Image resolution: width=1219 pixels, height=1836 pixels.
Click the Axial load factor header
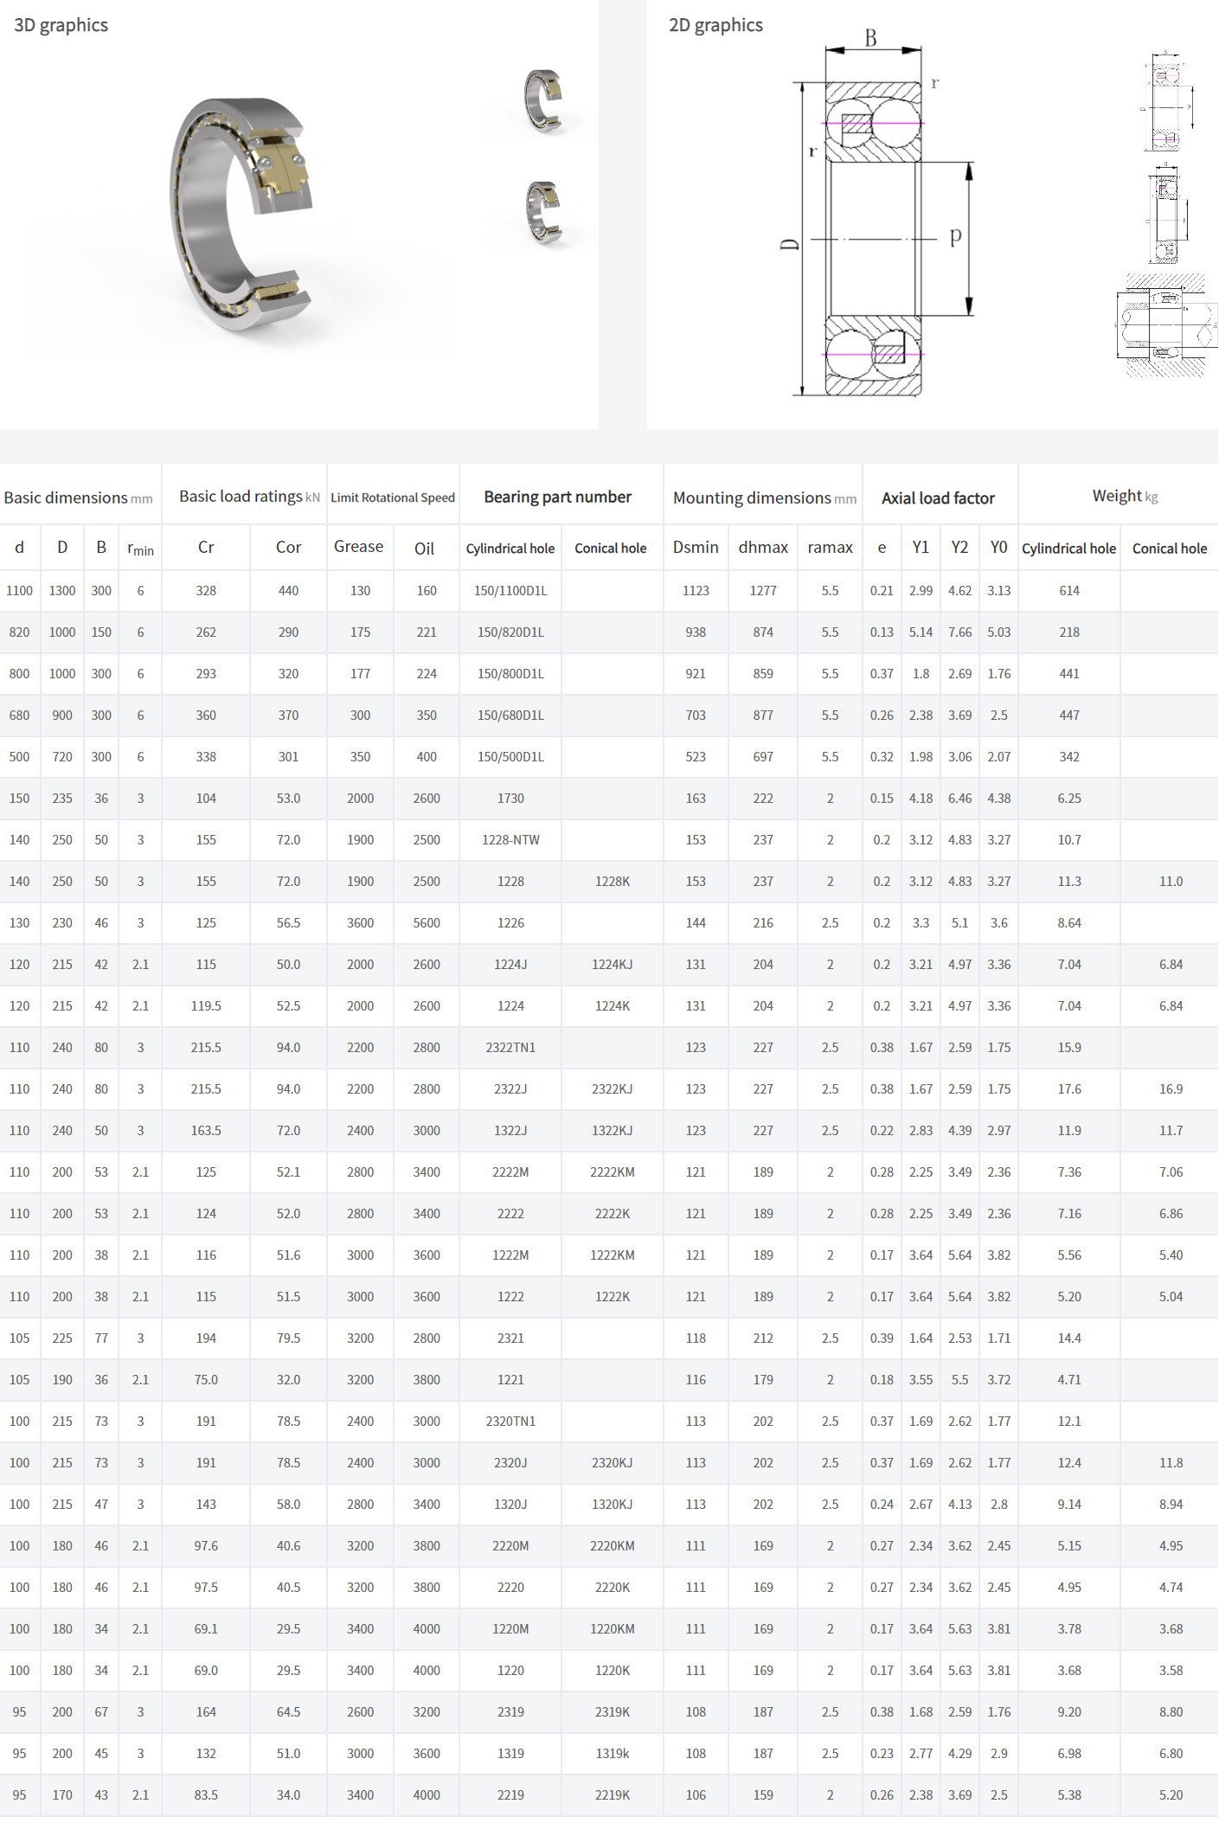[x=938, y=498]
